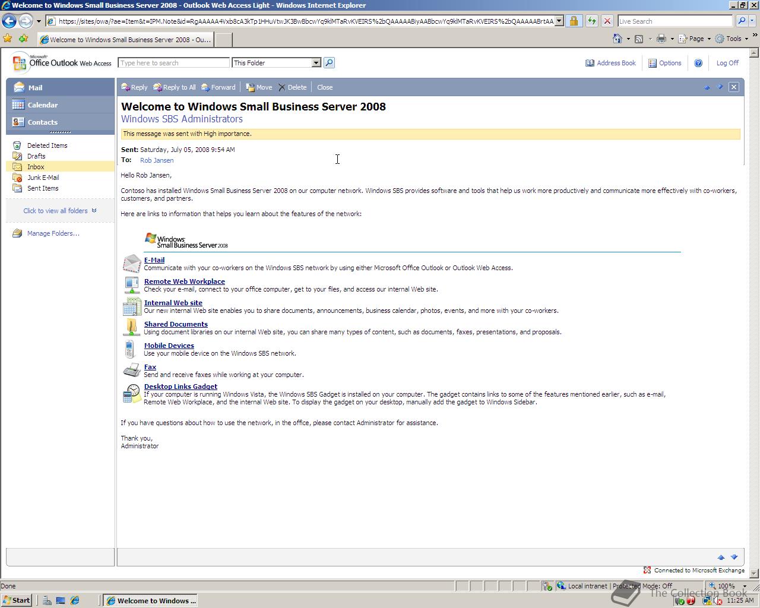Open Manage Folders link
760x608 pixels.
(53, 233)
